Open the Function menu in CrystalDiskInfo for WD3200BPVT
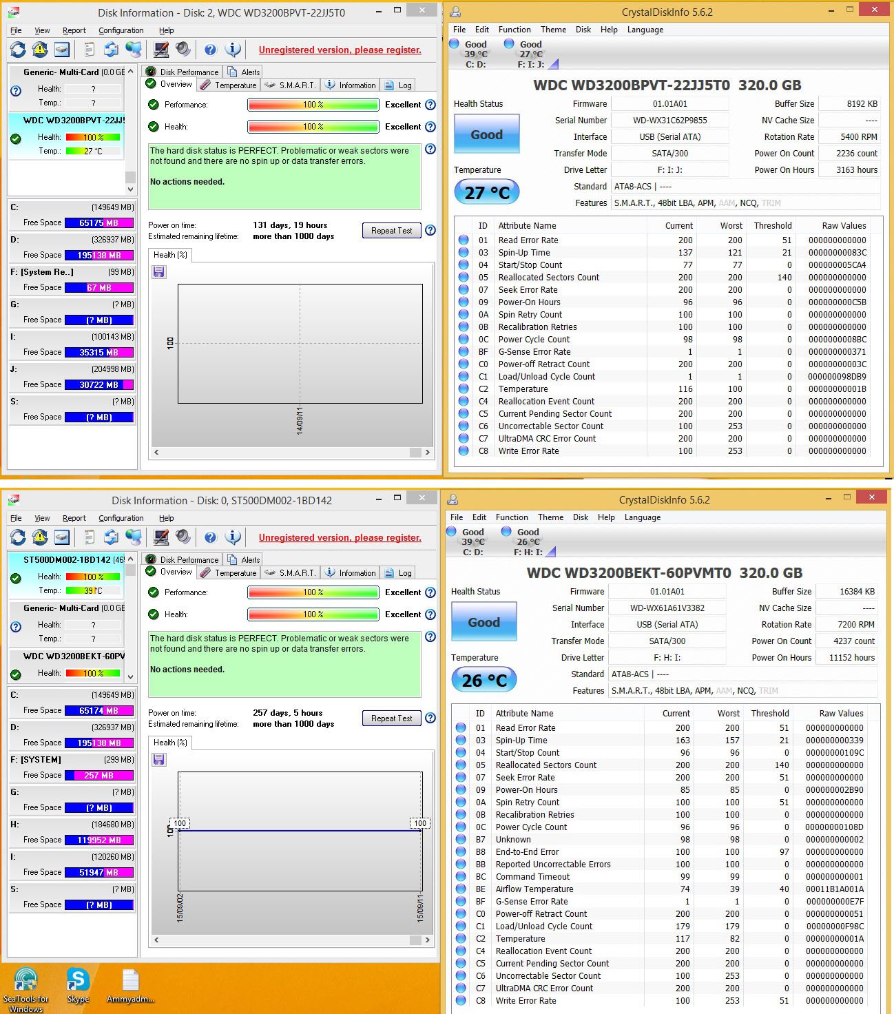 coord(514,30)
